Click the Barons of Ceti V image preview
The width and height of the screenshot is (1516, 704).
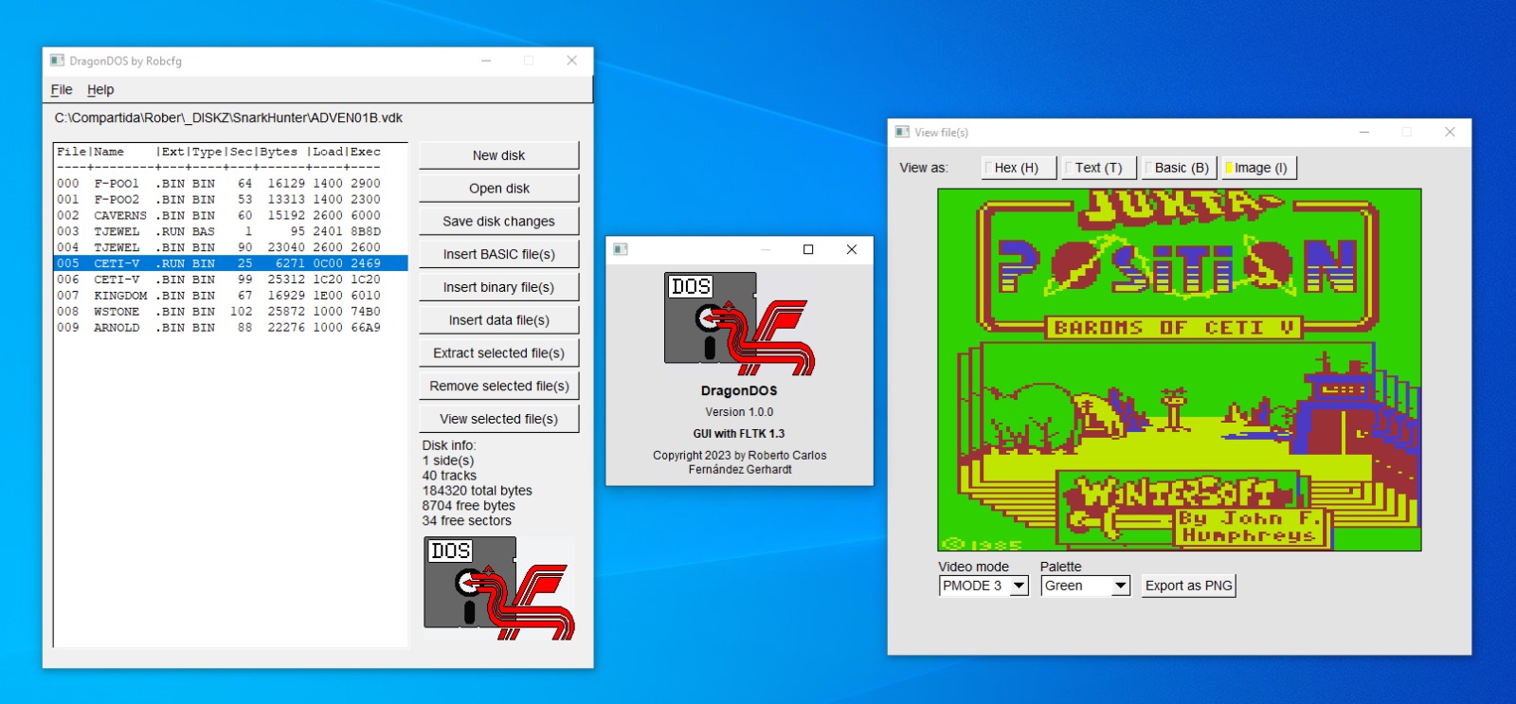(x=1180, y=370)
